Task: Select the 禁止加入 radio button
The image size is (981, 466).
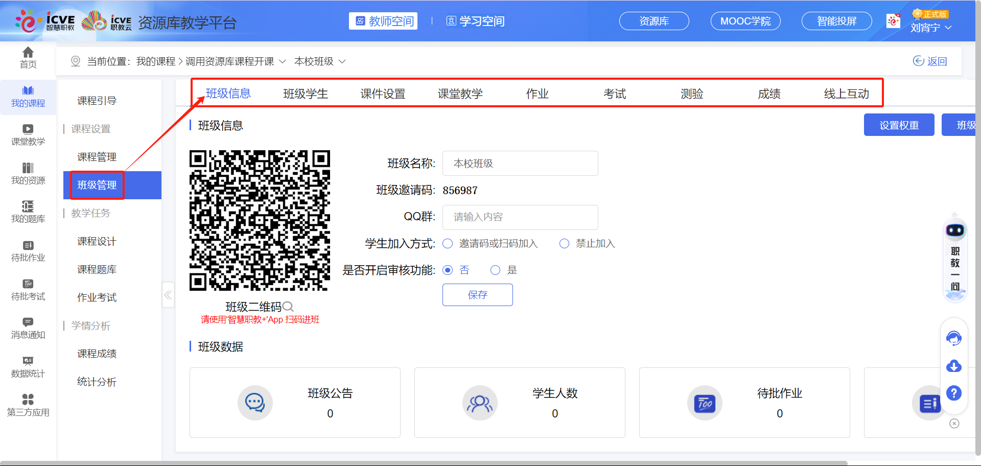Action: pyautogui.click(x=564, y=244)
